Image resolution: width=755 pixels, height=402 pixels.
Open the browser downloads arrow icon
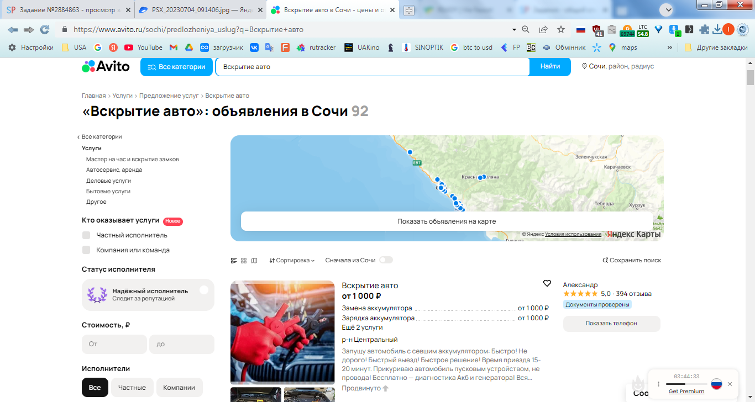coord(717,29)
